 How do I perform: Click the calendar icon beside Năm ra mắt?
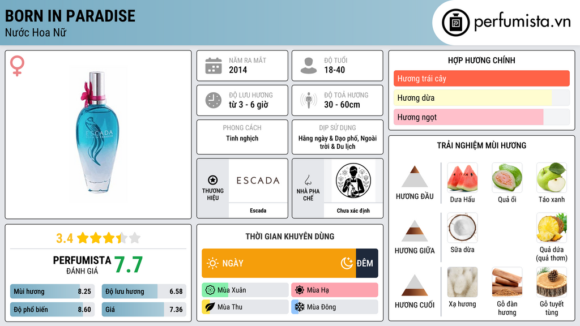[x=214, y=66]
